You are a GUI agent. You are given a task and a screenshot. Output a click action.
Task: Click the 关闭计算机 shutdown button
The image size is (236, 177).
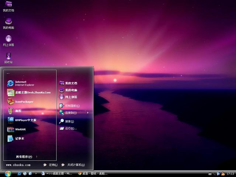(73, 165)
